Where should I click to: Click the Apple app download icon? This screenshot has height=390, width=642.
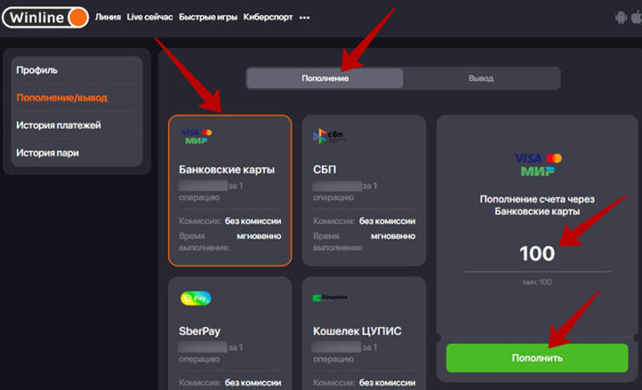(x=638, y=17)
